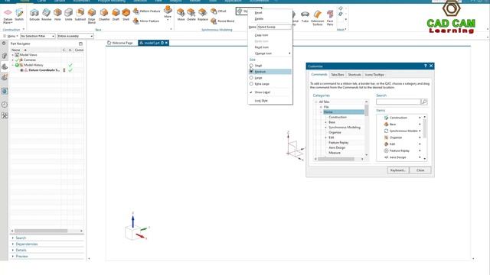The width and height of the screenshot is (490, 275).
Task: Switch to Icons/Tooltips tab
Action: click(374, 75)
